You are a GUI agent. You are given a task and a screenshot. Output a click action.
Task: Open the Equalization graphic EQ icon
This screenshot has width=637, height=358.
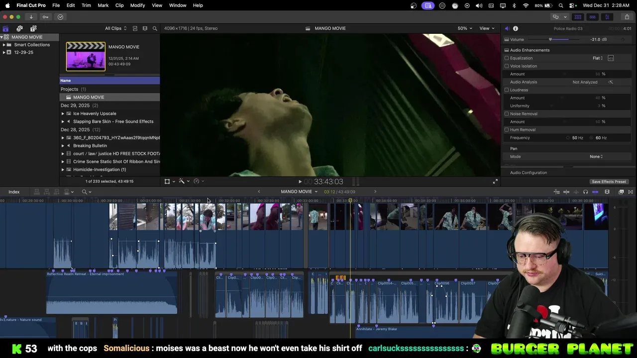point(611,58)
